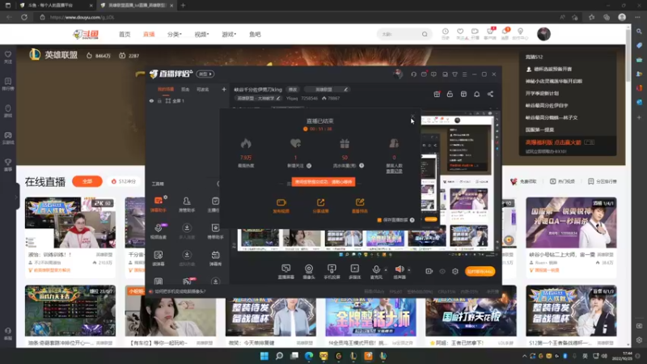Click the question-mark help beside 保存直播数据

(412, 220)
